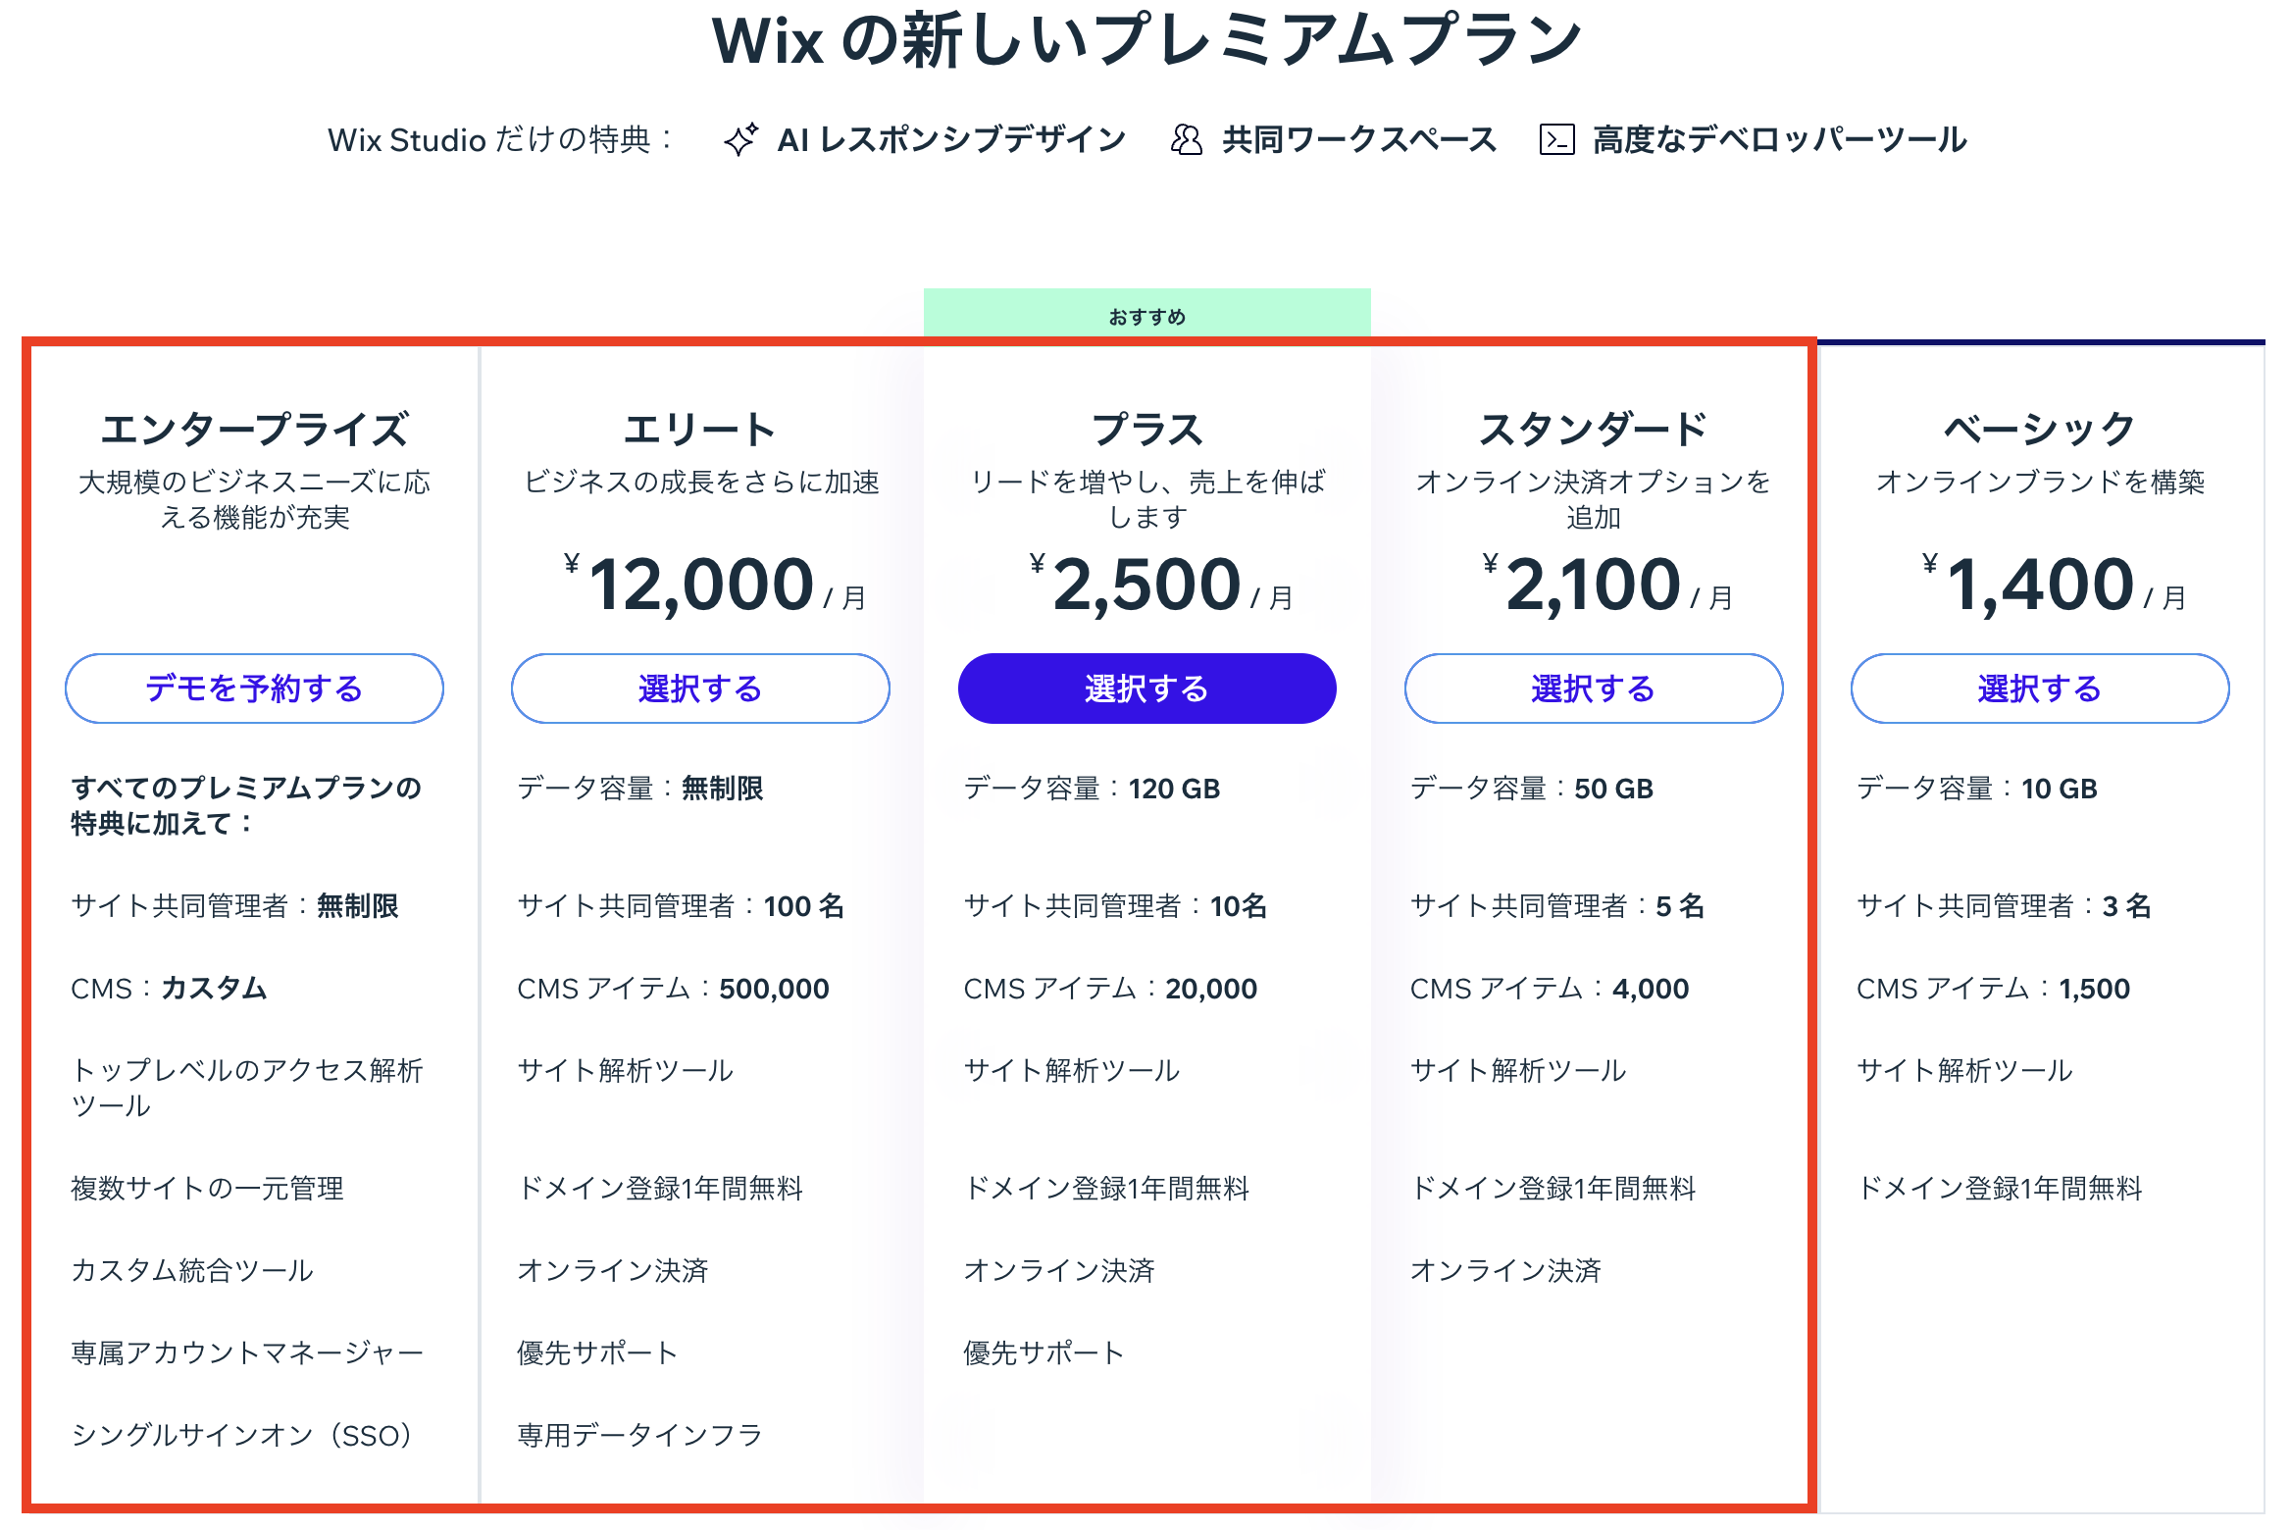Screen dimensions: 2291x1530
Task: Click the developer tools terminal icon
Action: [1556, 140]
